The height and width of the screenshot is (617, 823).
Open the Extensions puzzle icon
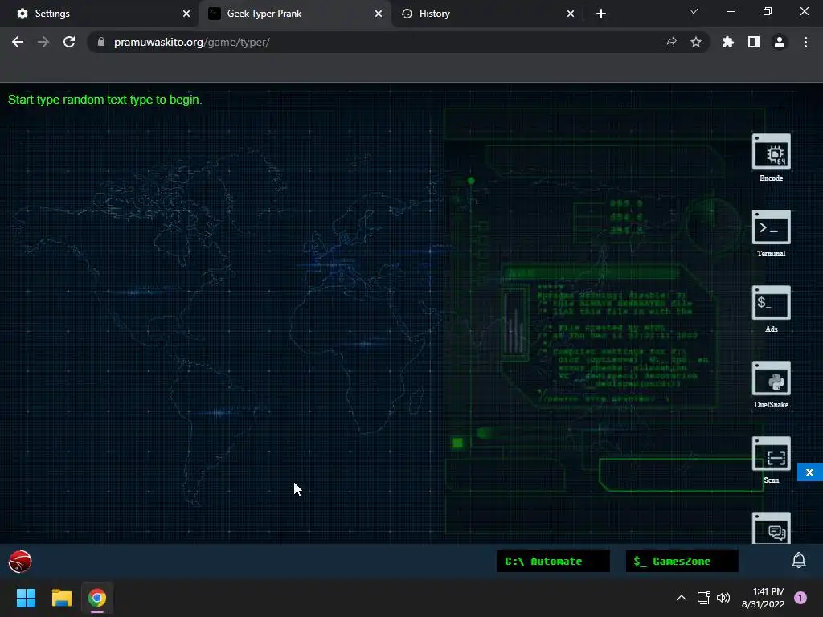point(728,42)
